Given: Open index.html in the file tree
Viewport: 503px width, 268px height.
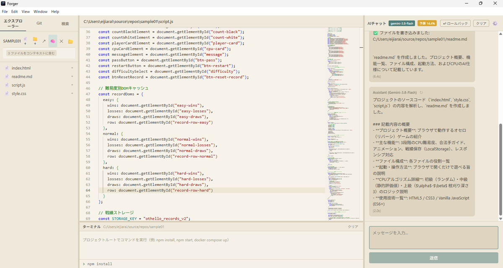Looking at the screenshot, I should click(x=21, y=68).
